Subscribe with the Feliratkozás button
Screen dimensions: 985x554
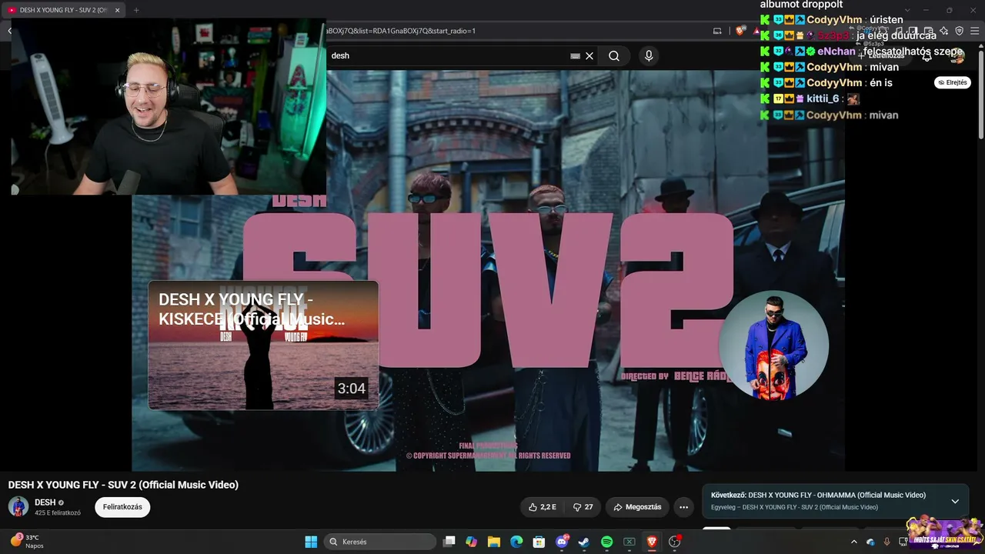(122, 507)
